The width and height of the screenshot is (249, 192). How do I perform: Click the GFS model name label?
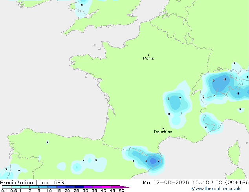59,183
